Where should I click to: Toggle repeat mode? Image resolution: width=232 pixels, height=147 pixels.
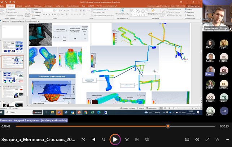click(147, 139)
